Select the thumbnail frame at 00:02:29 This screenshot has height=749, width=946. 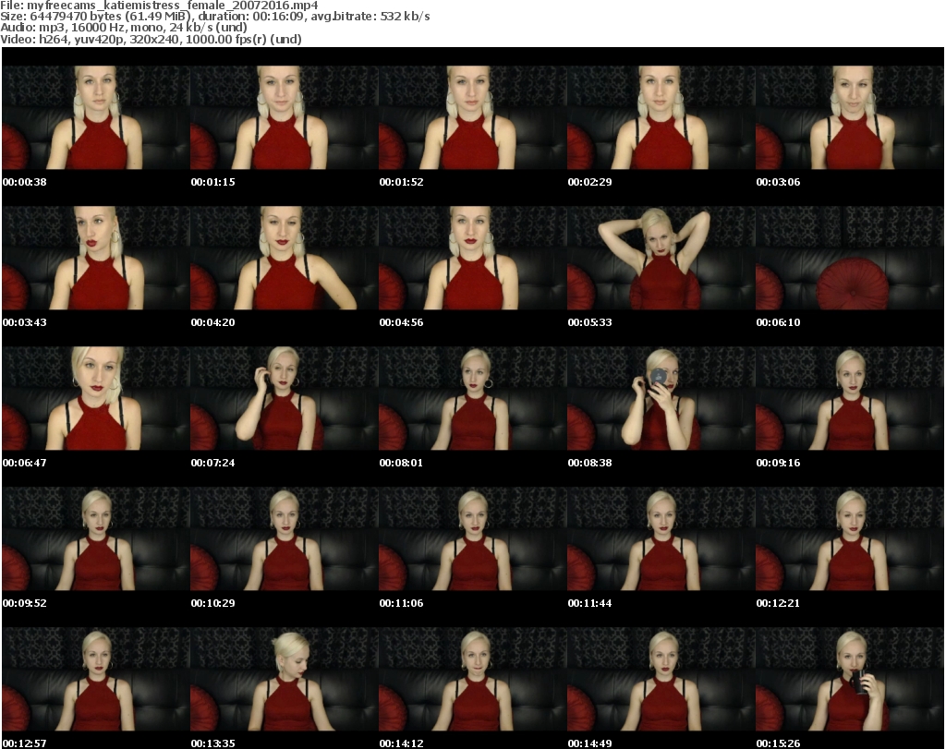click(661, 117)
